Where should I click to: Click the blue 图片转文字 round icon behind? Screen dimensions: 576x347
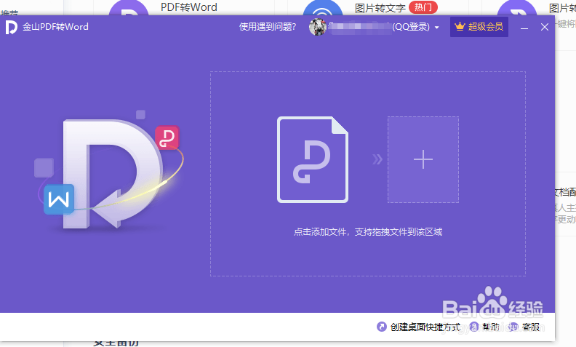322,8
